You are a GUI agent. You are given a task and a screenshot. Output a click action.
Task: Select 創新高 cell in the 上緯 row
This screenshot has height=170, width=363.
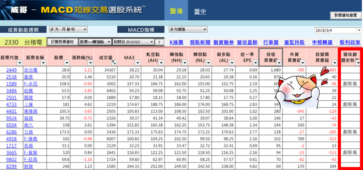point(350,104)
